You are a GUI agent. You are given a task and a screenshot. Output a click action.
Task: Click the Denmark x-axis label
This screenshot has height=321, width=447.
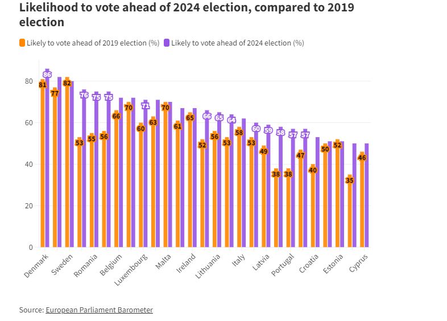36,266
